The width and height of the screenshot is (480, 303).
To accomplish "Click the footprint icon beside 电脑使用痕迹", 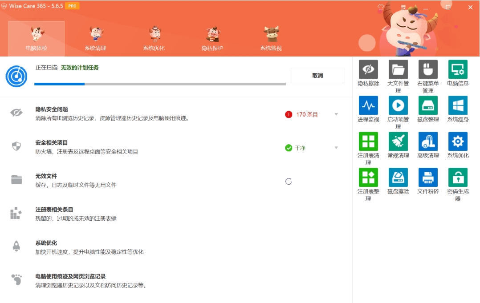I will tap(16, 279).
